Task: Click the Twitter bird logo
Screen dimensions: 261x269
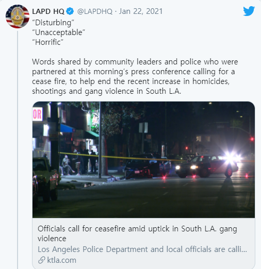Action: (249, 11)
